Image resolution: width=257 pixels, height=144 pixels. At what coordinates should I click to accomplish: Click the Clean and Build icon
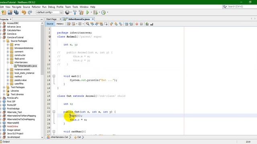(x=81, y=12)
